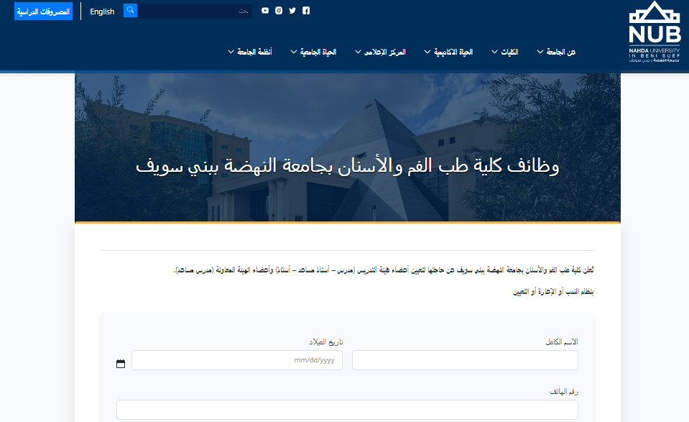689x422 pixels.
Task: Open the الحياة الجامعية menu
Action: tap(313, 52)
